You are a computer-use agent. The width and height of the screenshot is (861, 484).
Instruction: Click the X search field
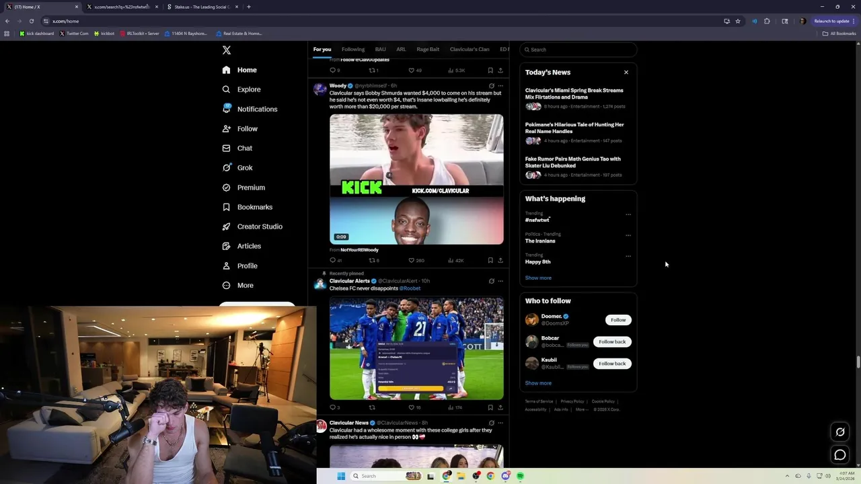(x=578, y=50)
